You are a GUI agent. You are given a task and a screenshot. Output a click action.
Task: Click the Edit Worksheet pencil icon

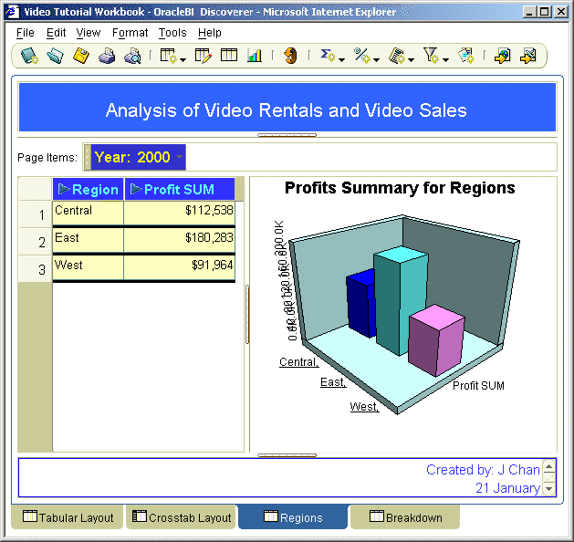click(204, 56)
